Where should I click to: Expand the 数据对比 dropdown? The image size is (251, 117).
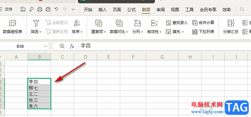tap(127, 32)
